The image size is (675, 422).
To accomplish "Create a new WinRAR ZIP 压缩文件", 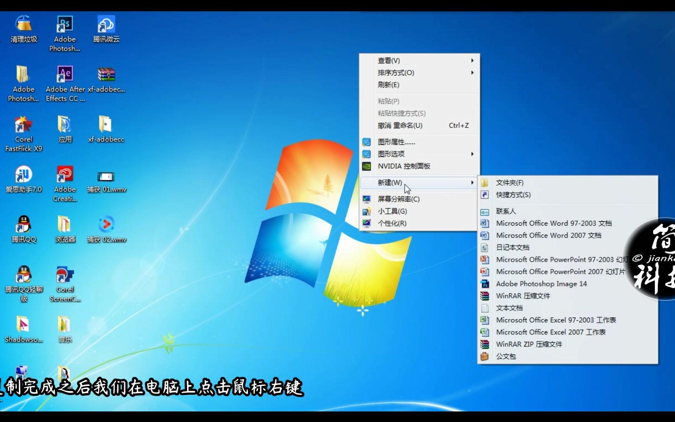I will (x=568, y=345).
